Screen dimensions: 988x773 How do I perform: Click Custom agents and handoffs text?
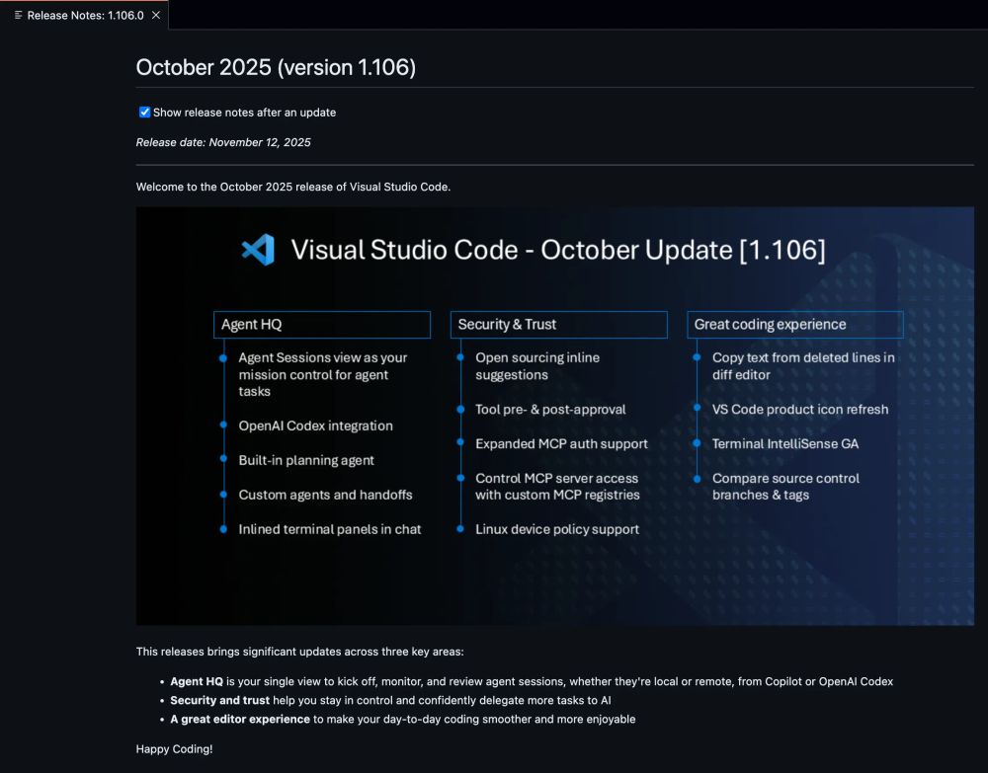(x=325, y=495)
